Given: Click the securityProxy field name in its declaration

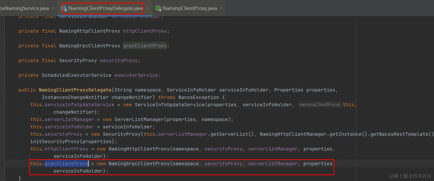Looking at the screenshot, I should 119,61.
